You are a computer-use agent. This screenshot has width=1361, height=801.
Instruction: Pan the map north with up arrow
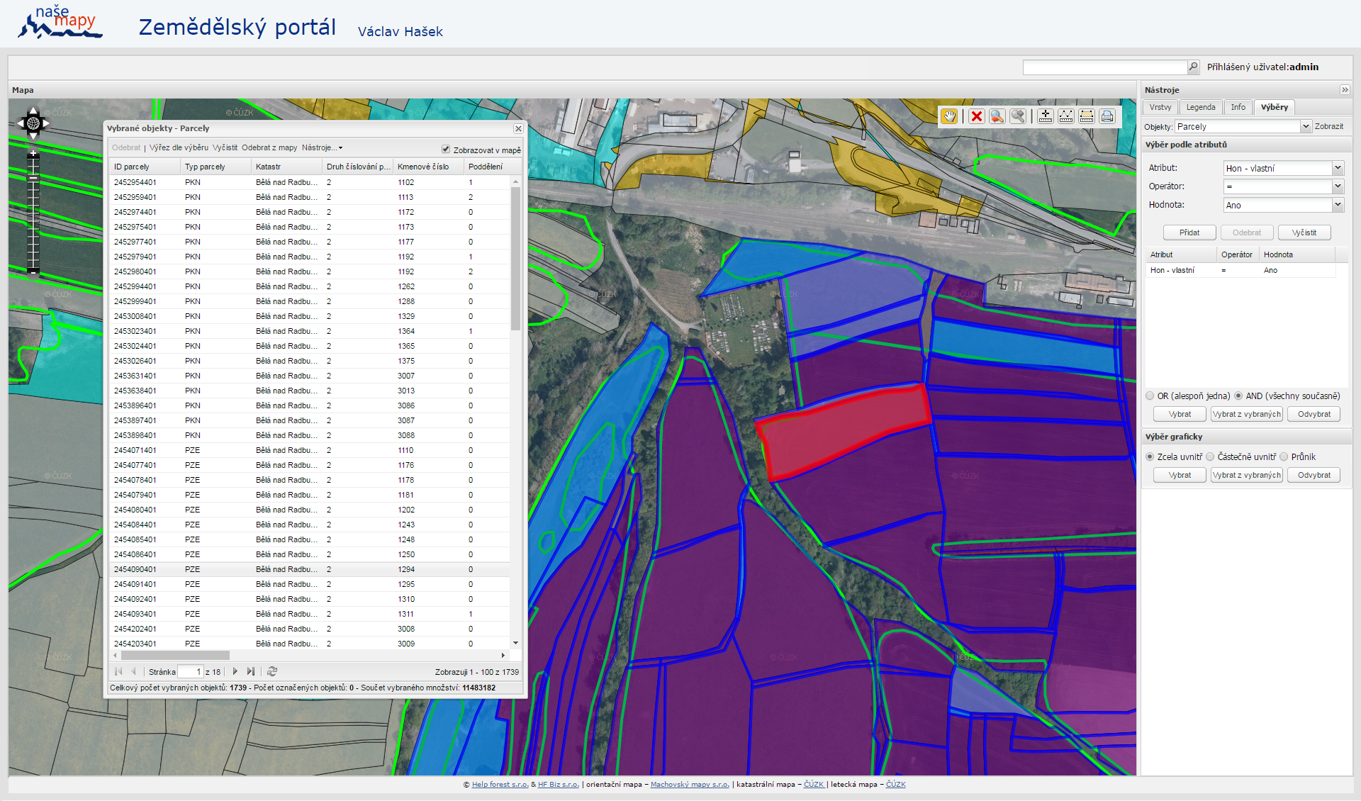pos(33,111)
